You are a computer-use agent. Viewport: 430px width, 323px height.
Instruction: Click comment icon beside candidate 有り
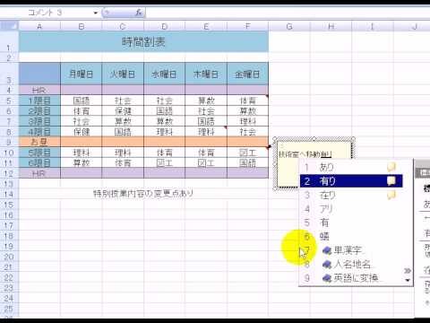click(x=391, y=181)
